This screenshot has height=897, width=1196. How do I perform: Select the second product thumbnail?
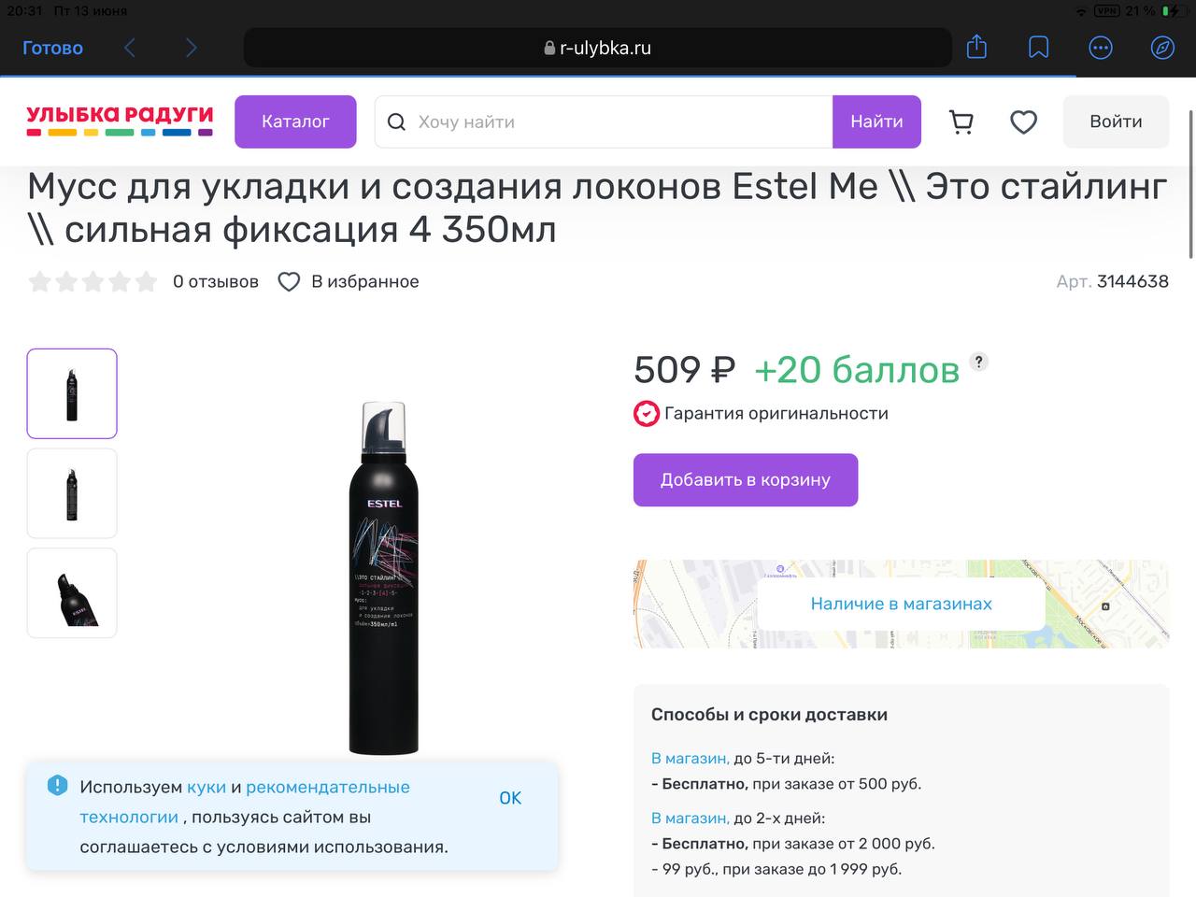72,493
